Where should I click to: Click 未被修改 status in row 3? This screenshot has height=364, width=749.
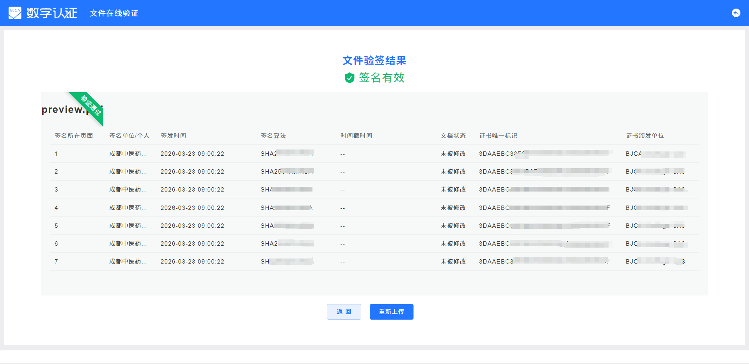[x=453, y=190]
